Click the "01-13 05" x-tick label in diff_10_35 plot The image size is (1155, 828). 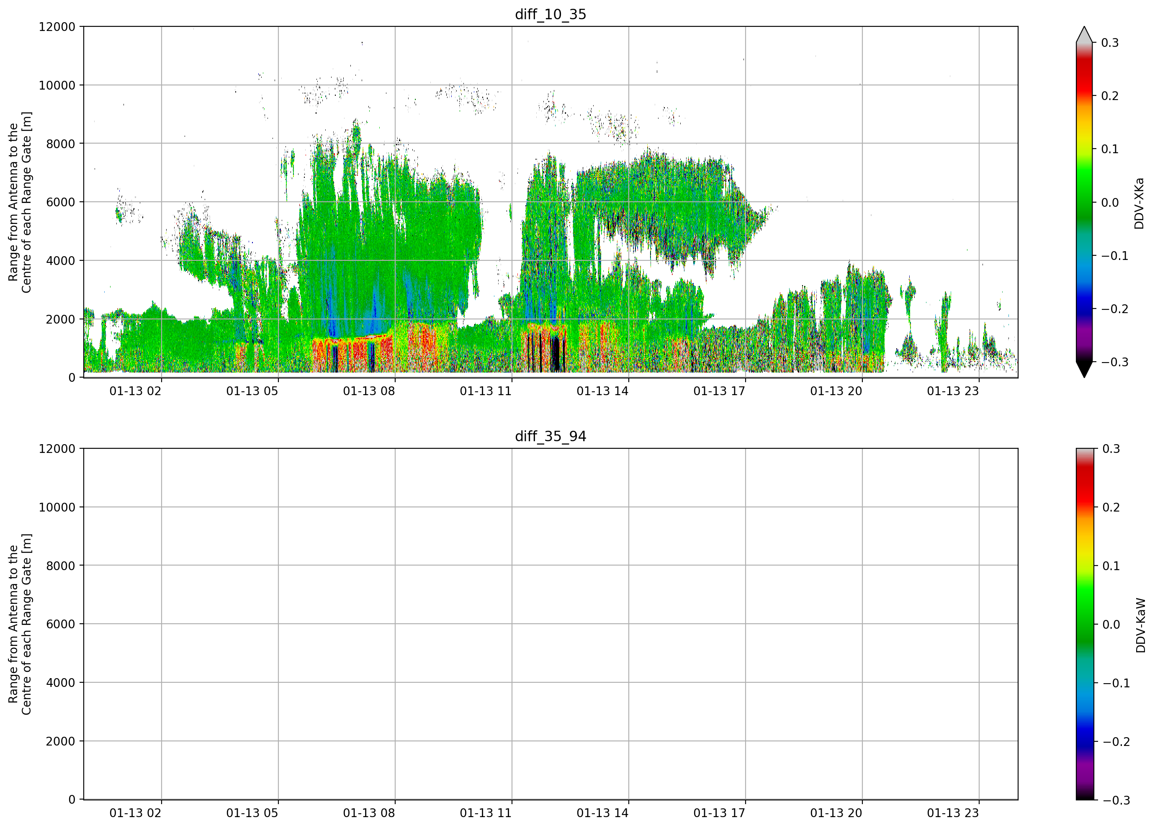(x=252, y=391)
